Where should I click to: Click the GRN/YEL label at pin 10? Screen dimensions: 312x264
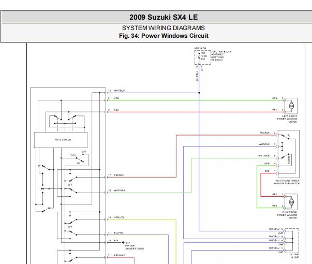pyautogui.click(x=119, y=217)
